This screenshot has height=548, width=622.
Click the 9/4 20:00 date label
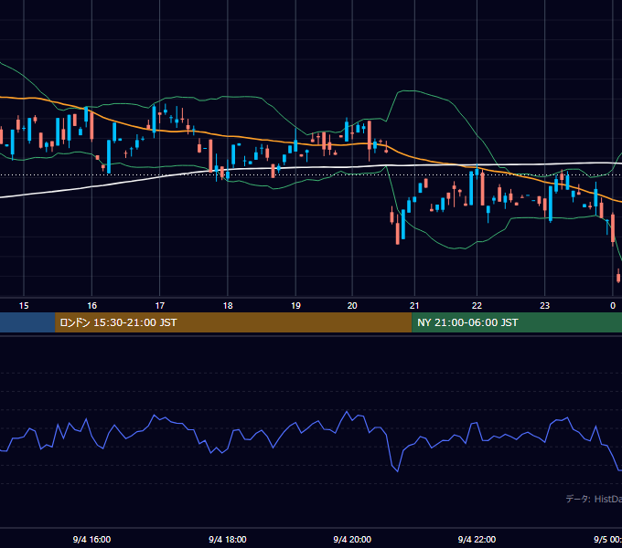[x=352, y=539]
